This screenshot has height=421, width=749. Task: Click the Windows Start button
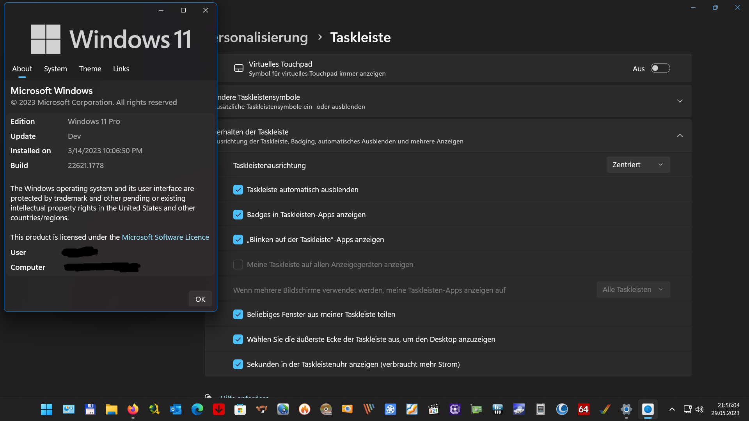coord(46,409)
